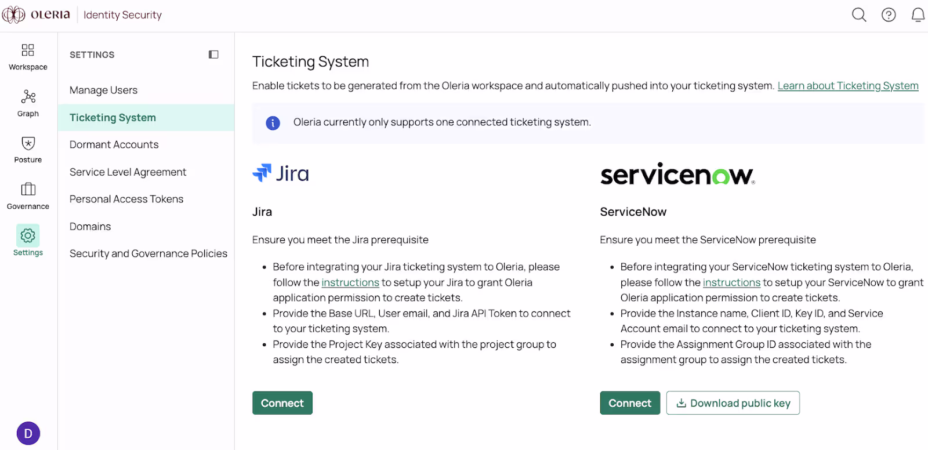Screen dimensions: 928x450
Task: Click the Jira section title below logo
Action: (262, 212)
